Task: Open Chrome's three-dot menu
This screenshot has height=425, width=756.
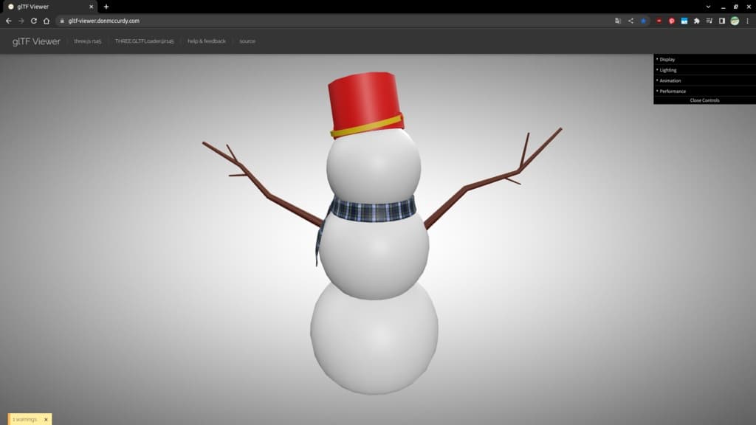Action: 748,21
